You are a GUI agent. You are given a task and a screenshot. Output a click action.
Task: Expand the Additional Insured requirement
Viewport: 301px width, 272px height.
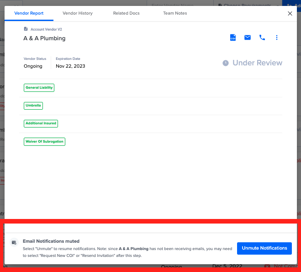pyautogui.click(x=41, y=123)
